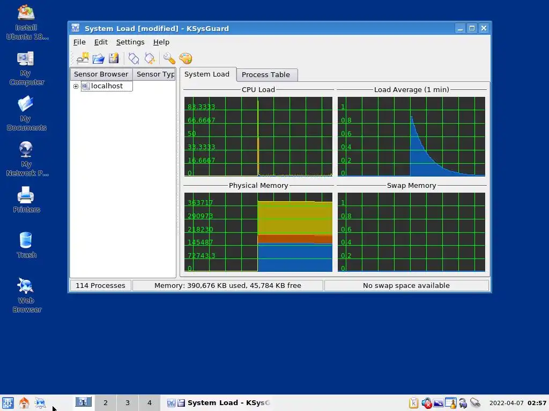
Task: Click the muted volume mixer tray icon
Action: point(426,403)
